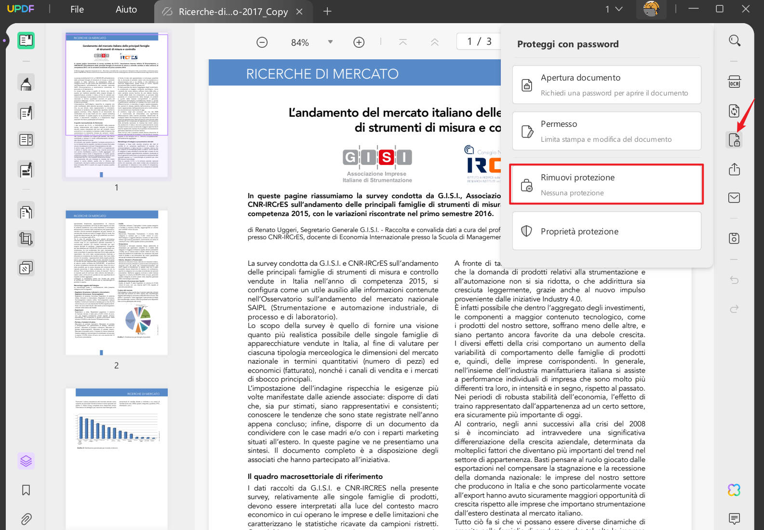Expand the open windows count dropdown
Image resolution: width=764 pixels, height=530 pixels.
tap(614, 9)
